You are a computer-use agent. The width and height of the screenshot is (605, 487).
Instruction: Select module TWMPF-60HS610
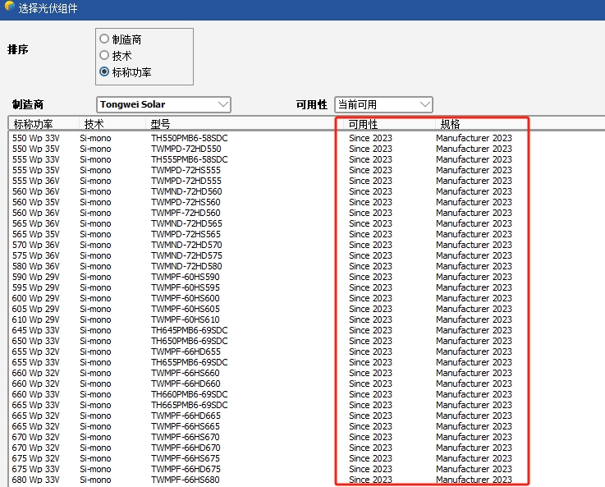[186, 319]
